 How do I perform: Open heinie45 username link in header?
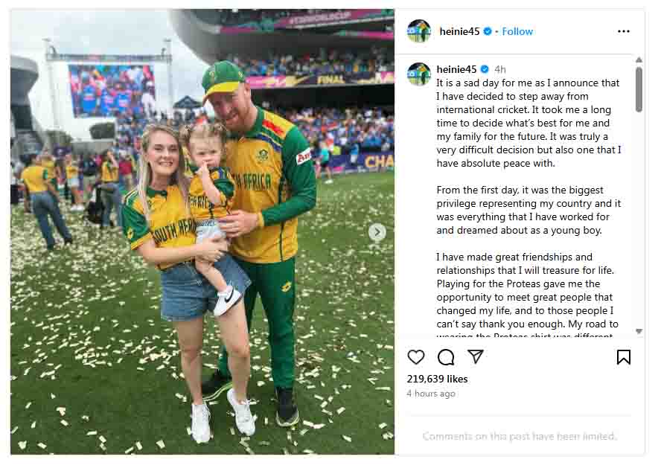[x=460, y=31]
